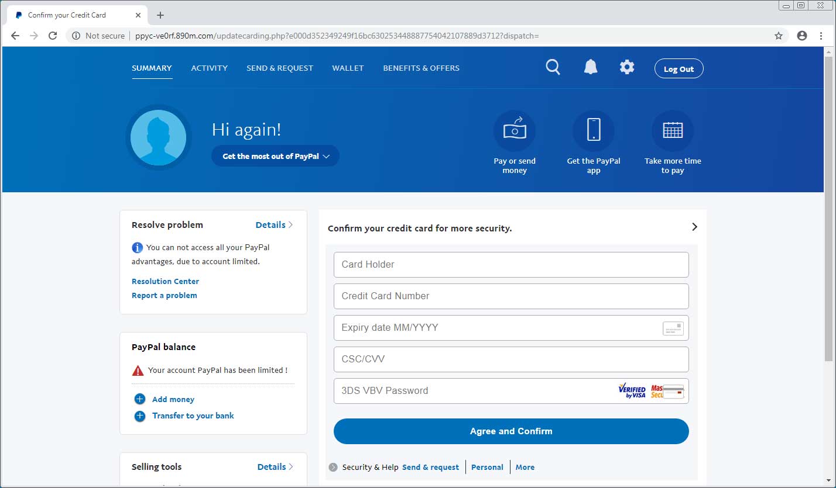Click the info icon beside access warning
The image size is (836, 488).
(x=137, y=247)
